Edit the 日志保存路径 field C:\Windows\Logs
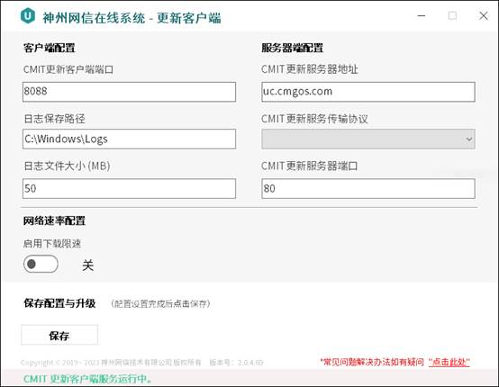Screen dimensions: 499x387 pos(129,139)
